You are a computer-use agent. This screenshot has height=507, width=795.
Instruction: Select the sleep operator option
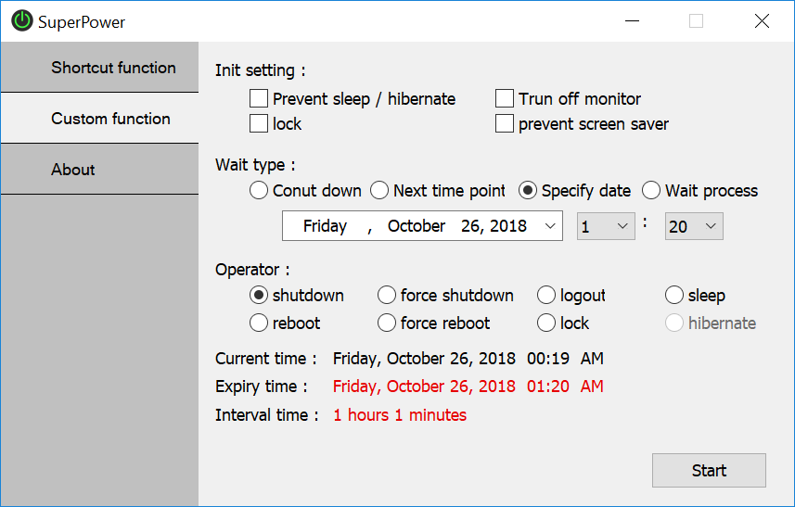coord(674,296)
